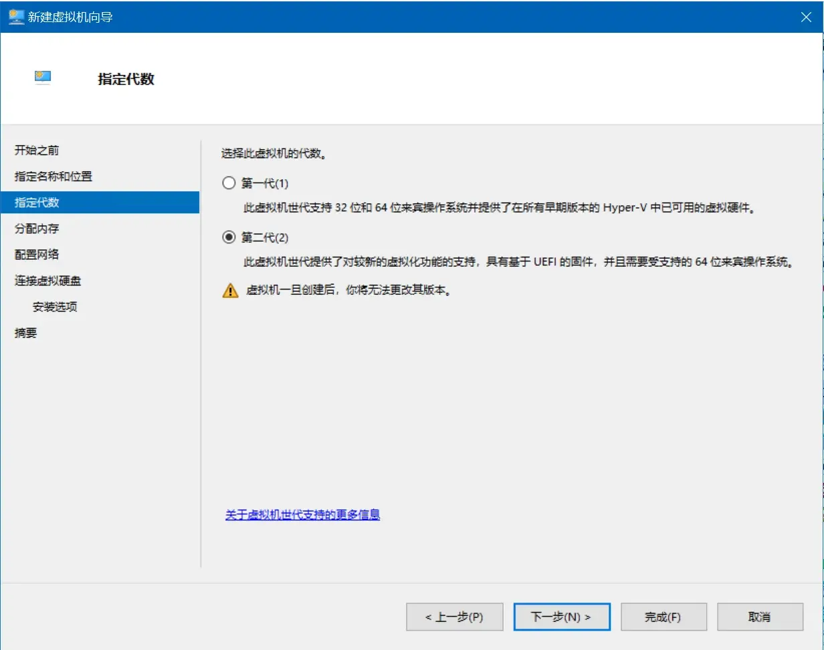Open 摘要 step in sidebar
Image resolution: width=824 pixels, height=650 pixels.
(26, 333)
